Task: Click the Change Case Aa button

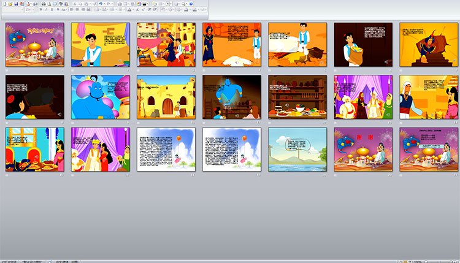Action: point(64,9)
